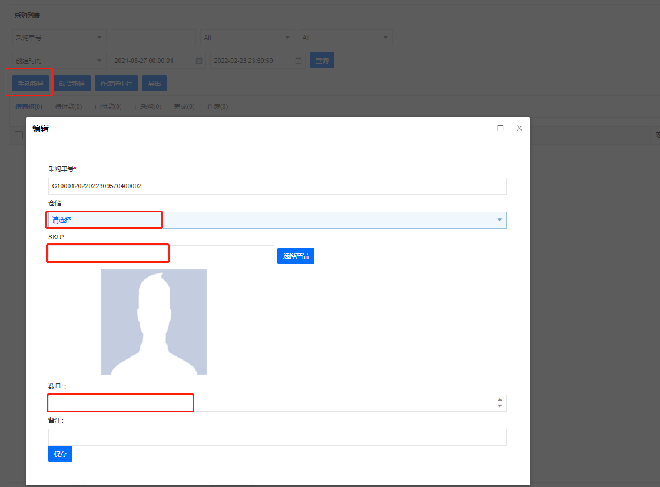Switch to the 已付款(0) tab

pos(108,107)
